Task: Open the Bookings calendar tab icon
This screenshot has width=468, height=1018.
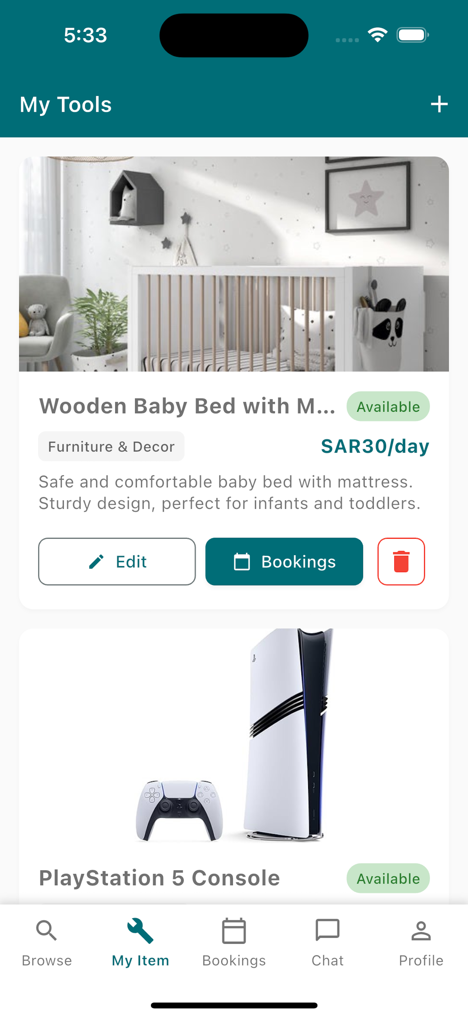Action: pos(234,931)
